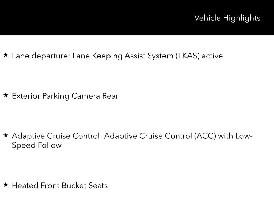Image resolution: width=274 pixels, height=206 pixels.
Task: Click the star bullet beside Lane departure
Action: [6, 55]
